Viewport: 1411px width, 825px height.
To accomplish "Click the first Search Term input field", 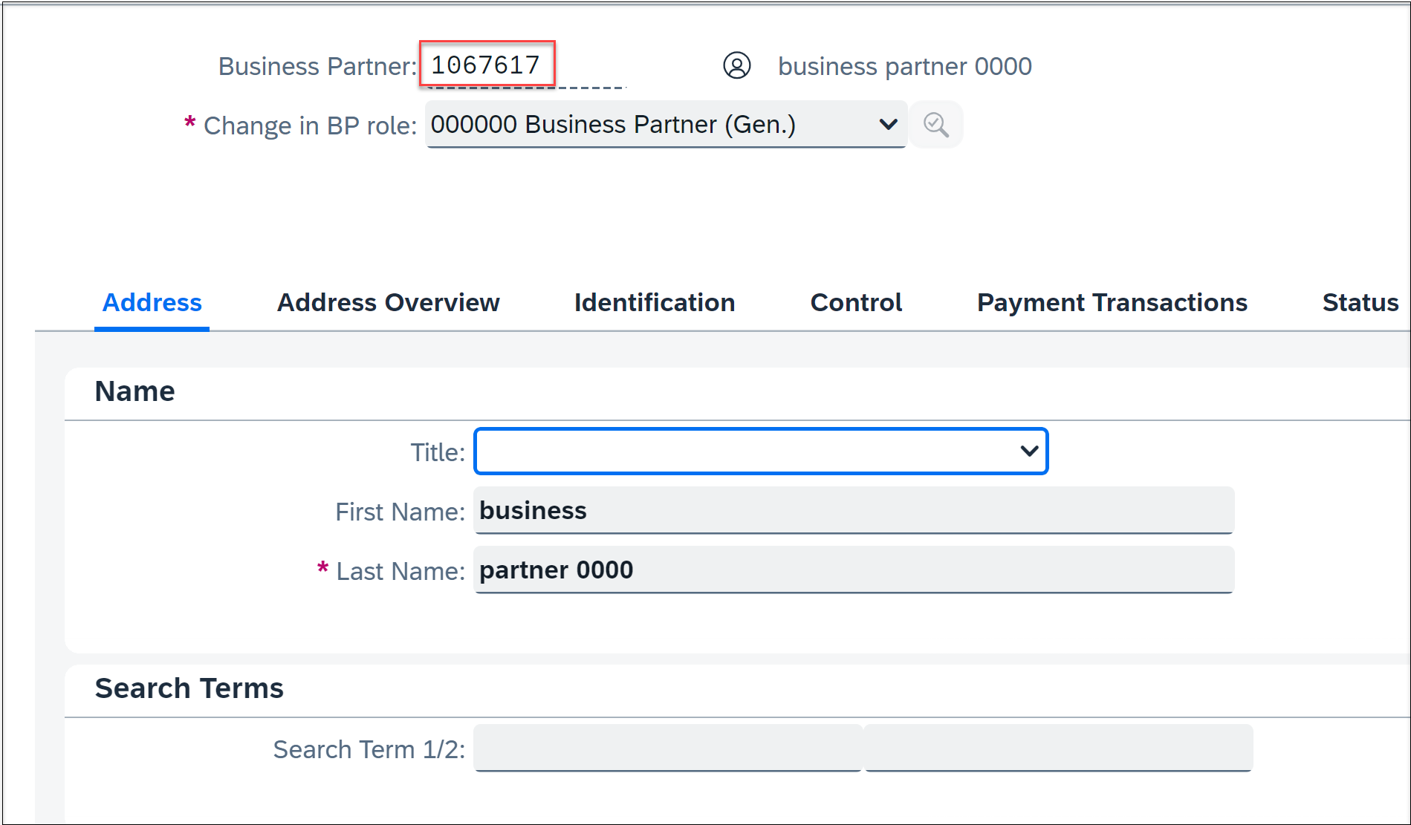I will click(x=667, y=748).
